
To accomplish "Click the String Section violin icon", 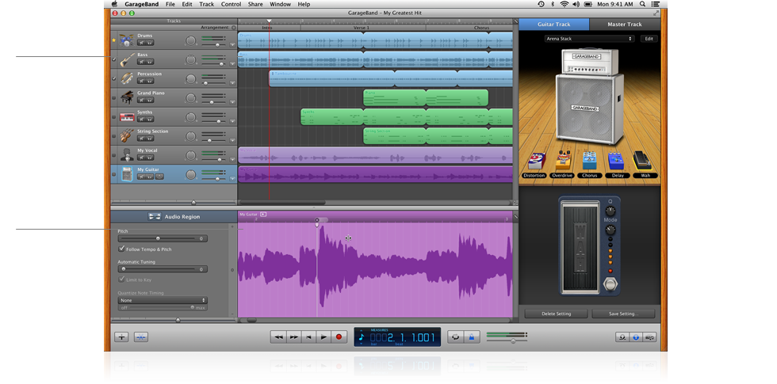I will (x=127, y=135).
